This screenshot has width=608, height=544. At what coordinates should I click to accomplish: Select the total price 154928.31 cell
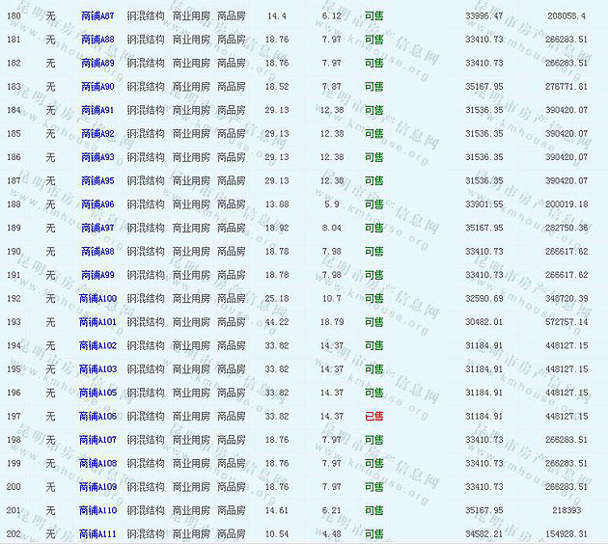tap(567, 533)
